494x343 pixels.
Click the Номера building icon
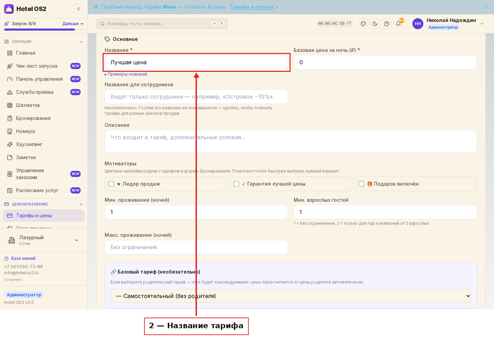(10, 131)
